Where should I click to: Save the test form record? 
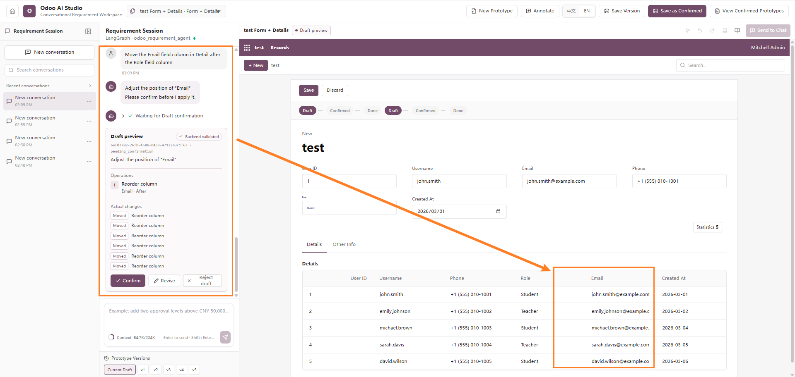pyautogui.click(x=309, y=91)
